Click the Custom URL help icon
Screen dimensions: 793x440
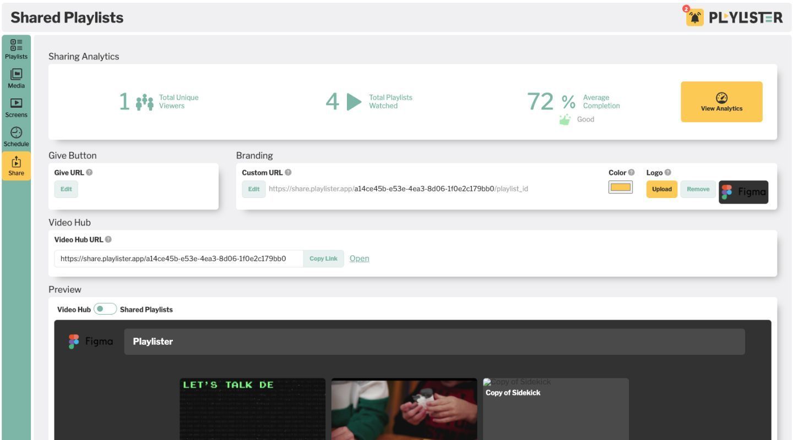[288, 172]
